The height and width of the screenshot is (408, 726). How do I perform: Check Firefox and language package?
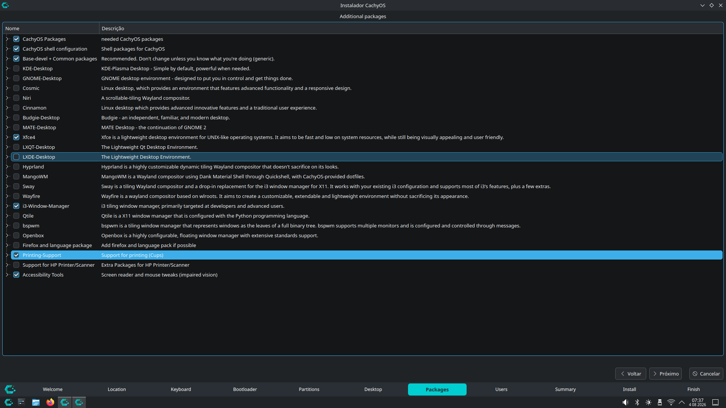coord(16,245)
